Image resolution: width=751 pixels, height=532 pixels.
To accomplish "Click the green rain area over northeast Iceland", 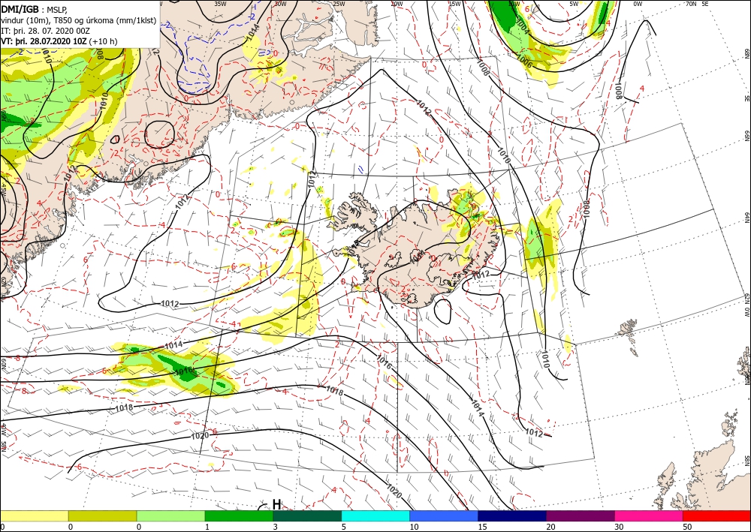I will [463, 205].
